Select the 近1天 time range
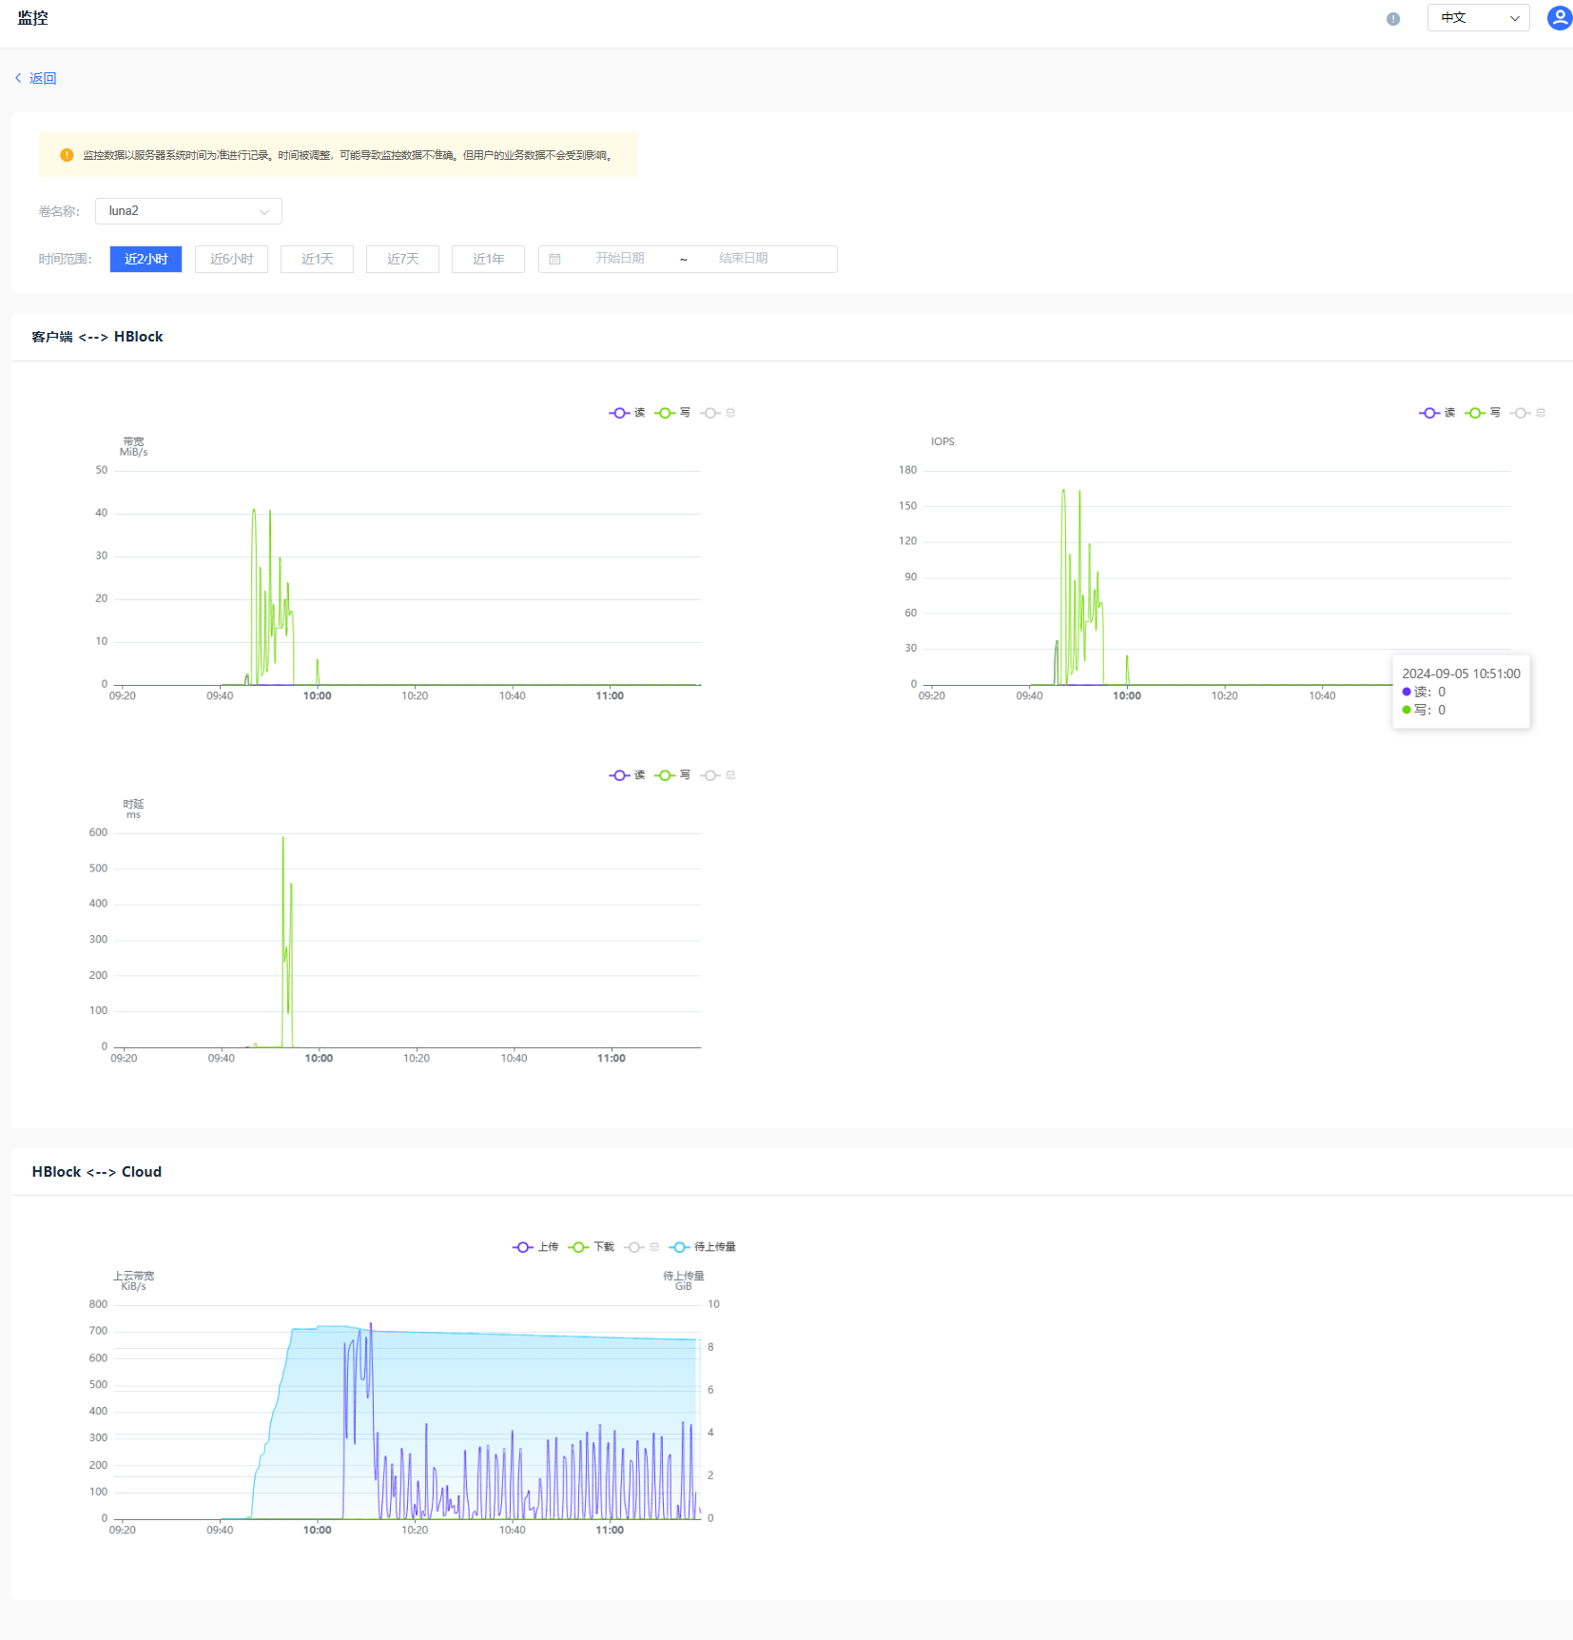The width and height of the screenshot is (1573, 1640). pos(317,259)
